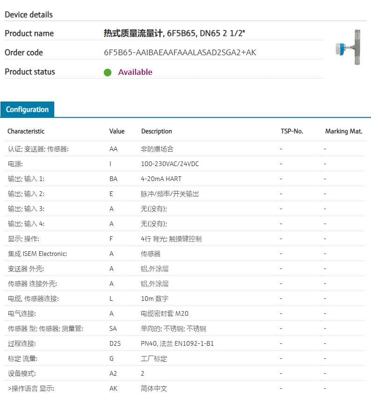
Task: Open the Configuration tab
Action: (27, 109)
